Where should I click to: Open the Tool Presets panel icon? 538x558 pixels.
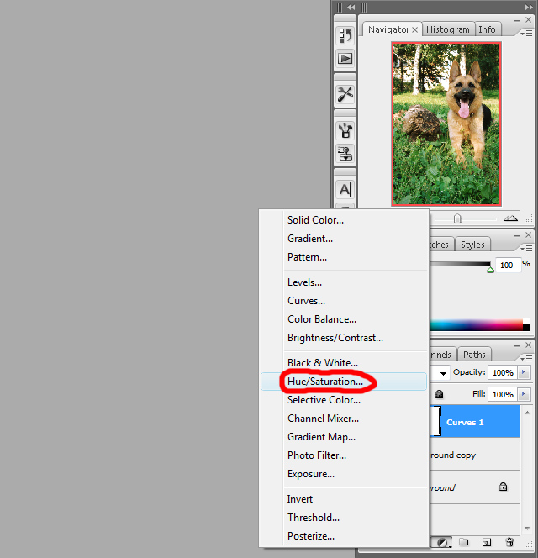(x=345, y=94)
